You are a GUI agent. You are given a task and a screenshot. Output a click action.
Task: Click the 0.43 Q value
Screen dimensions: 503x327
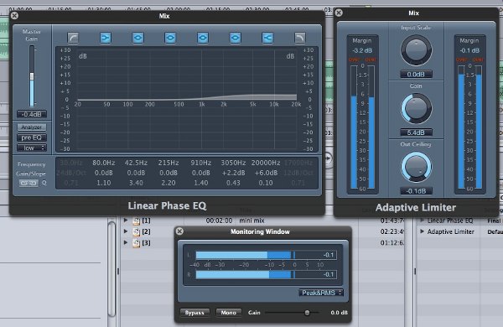pyautogui.click(x=233, y=183)
